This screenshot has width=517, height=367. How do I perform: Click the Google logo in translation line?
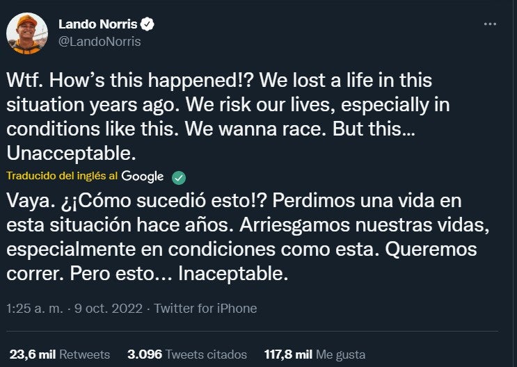pyautogui.click(x=142, y=177)
